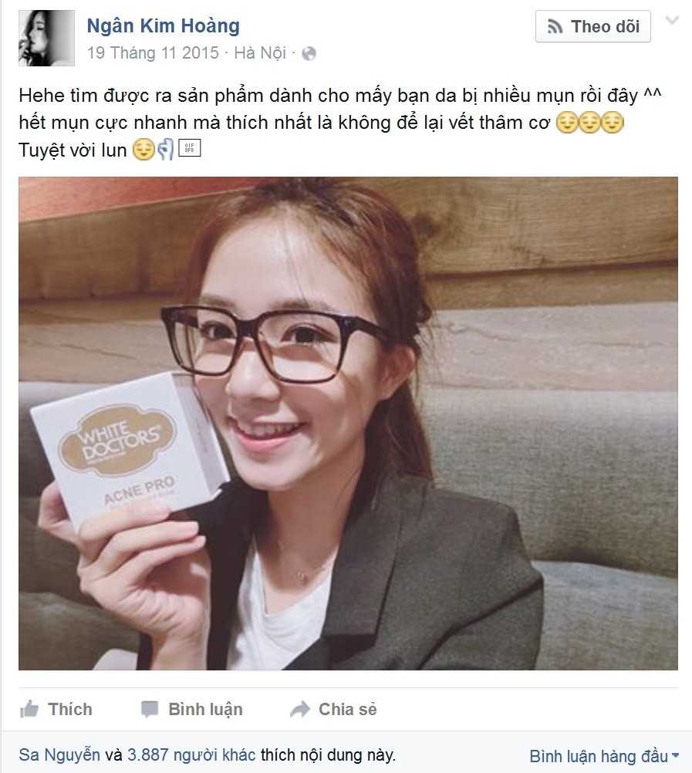Open Sa Nguyễn's profile from the likes line
Viewport: 692px width, 773px height.
click(x=59, y=754)
